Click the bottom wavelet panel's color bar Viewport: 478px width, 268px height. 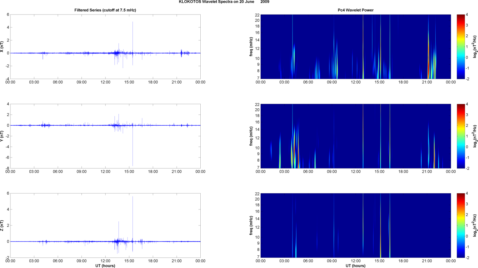461,225
